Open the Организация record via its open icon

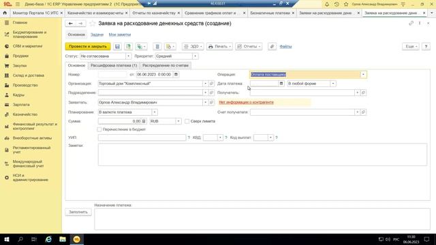[211, 83]
